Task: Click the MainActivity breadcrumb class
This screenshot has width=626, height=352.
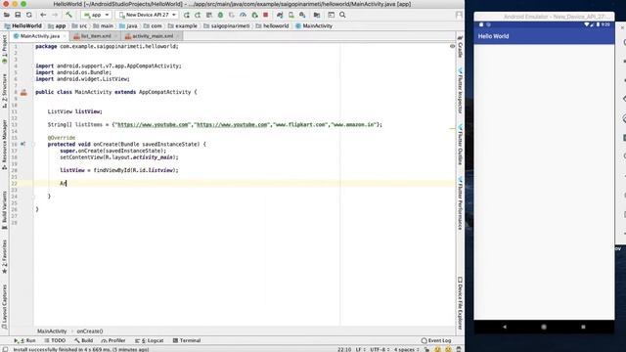Action: coord(314,26)
